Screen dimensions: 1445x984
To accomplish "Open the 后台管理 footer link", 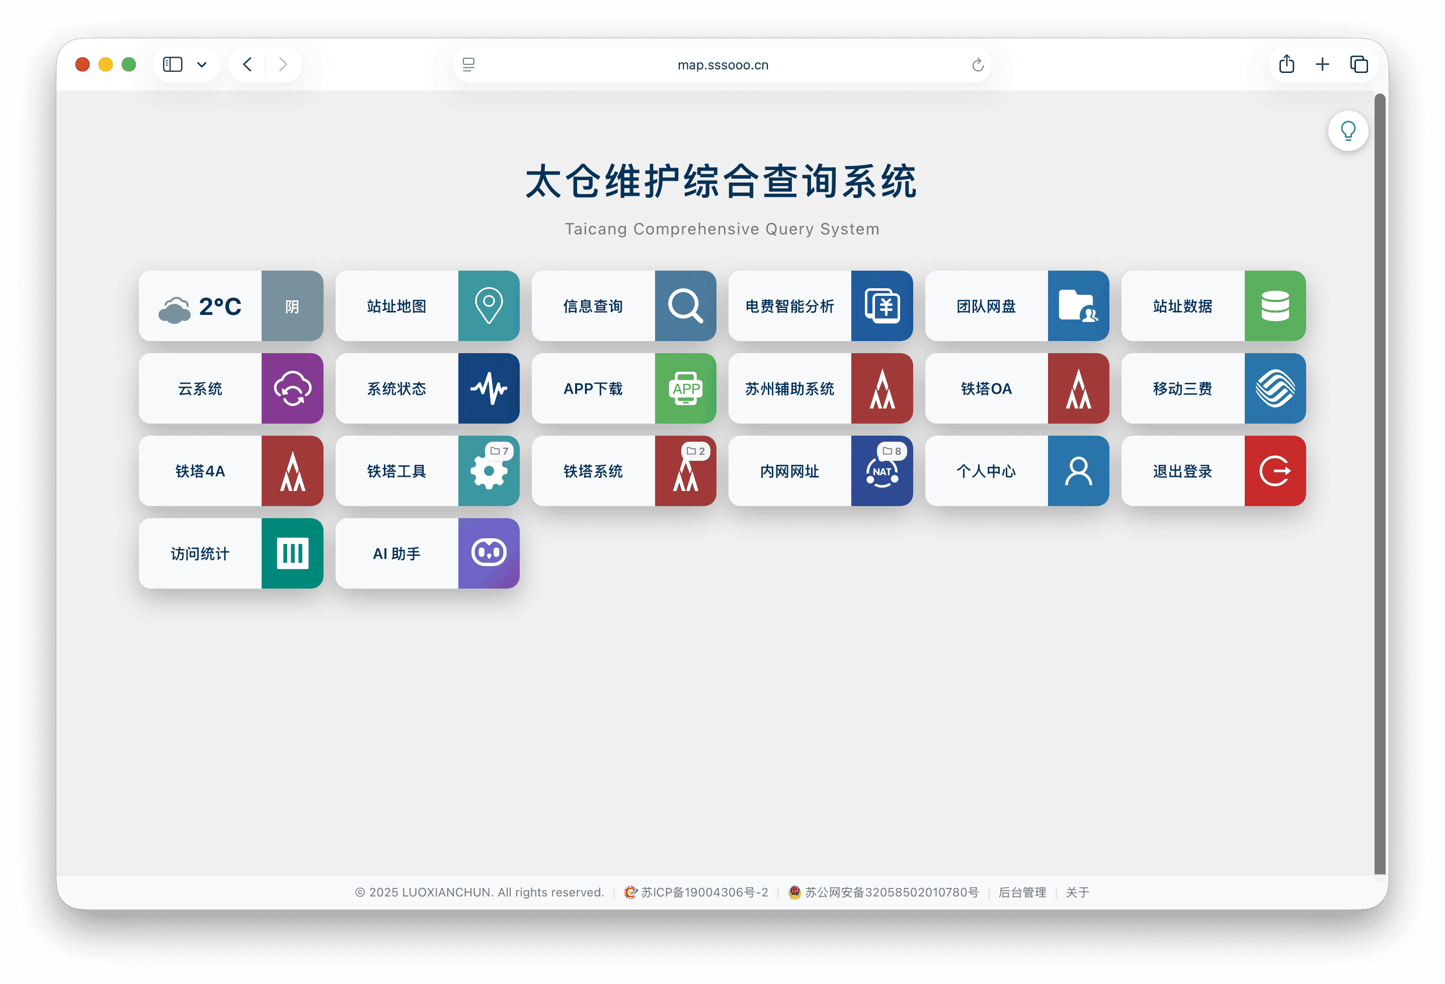I will coord(1023,892).
